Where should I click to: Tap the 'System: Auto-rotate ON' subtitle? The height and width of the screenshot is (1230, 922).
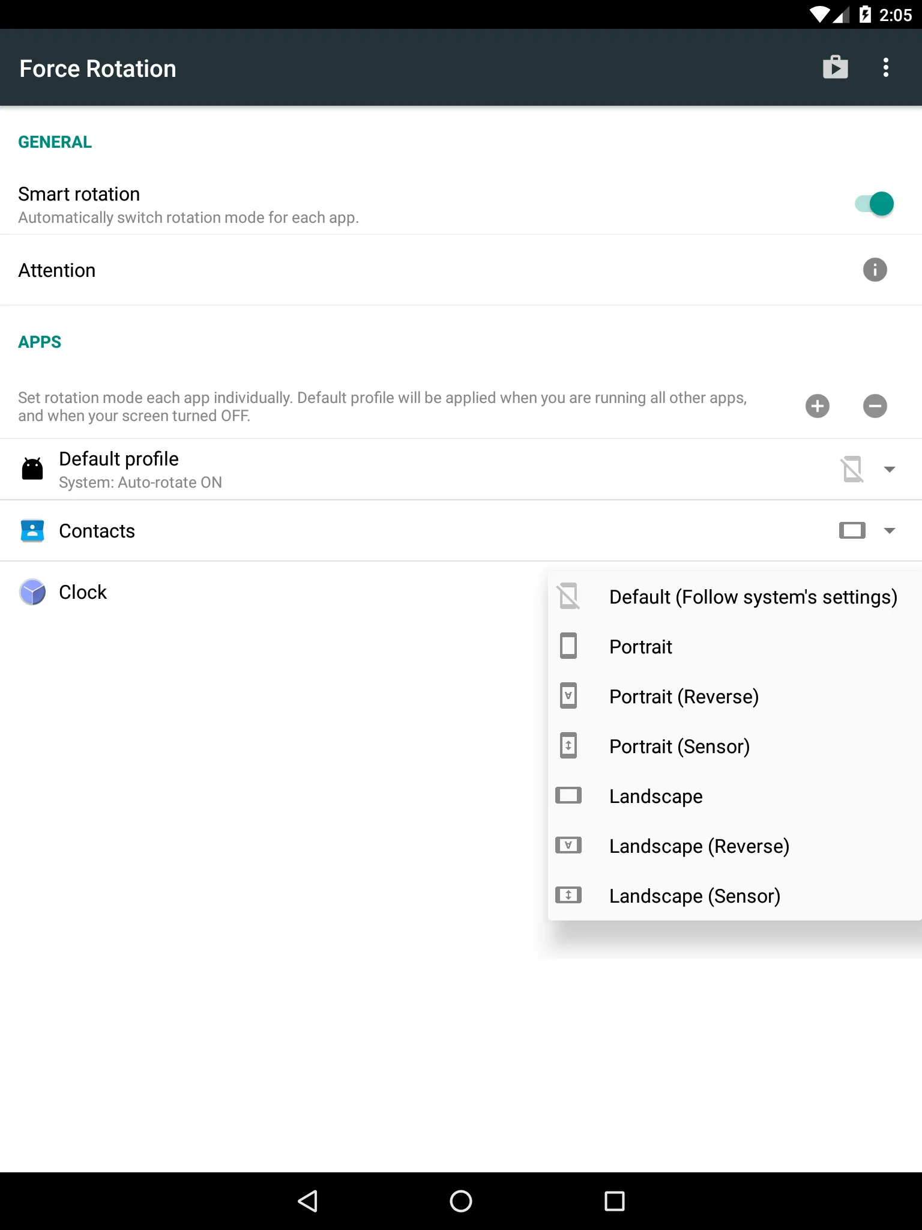(140, 482)
